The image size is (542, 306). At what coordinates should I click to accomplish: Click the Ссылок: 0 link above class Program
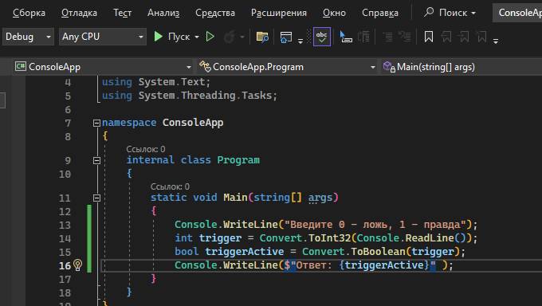tap(146, 149)
